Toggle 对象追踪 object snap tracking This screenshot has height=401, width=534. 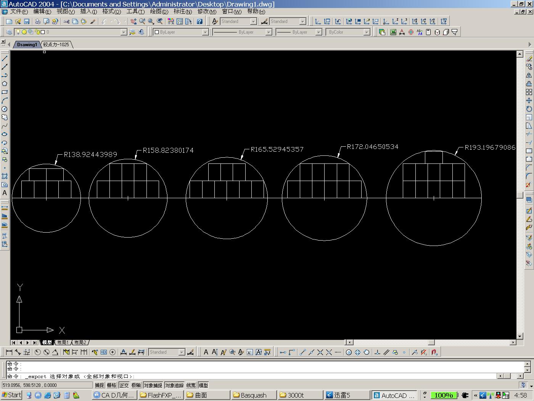tap(175, 385)
